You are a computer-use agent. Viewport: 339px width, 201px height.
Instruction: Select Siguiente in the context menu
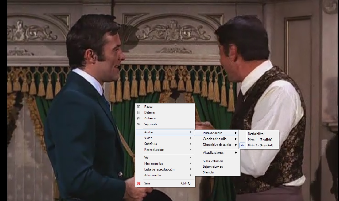click(165, 124)
